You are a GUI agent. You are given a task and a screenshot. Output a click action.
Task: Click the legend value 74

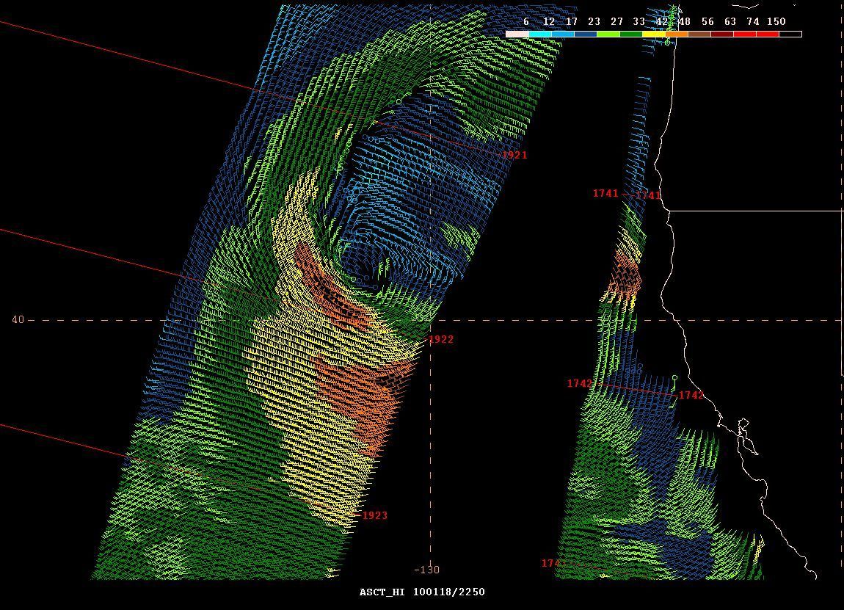(753, 21)
